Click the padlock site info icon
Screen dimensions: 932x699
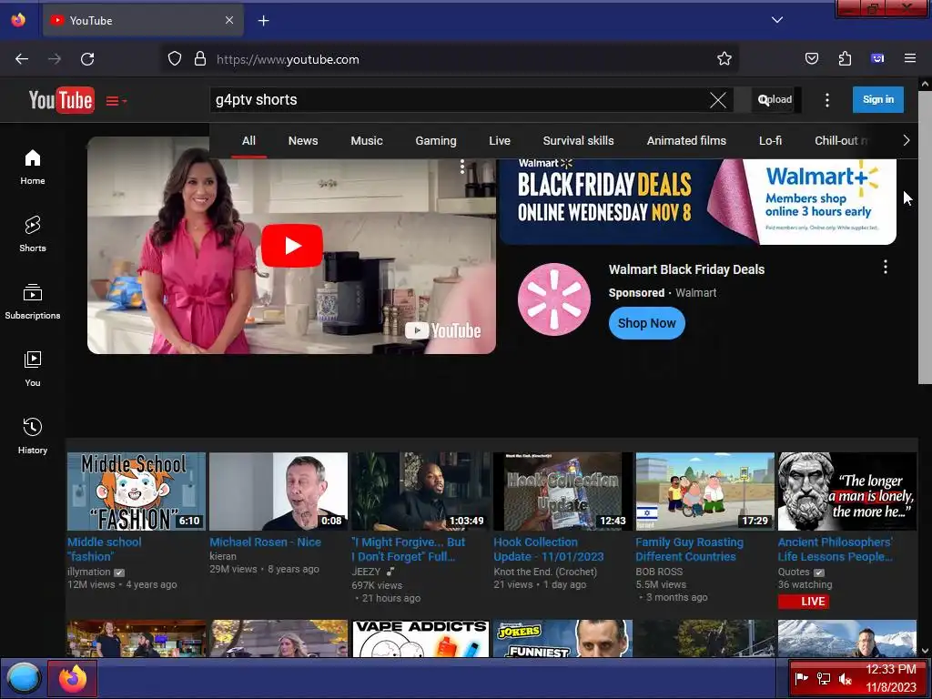[x=200, y=59]
